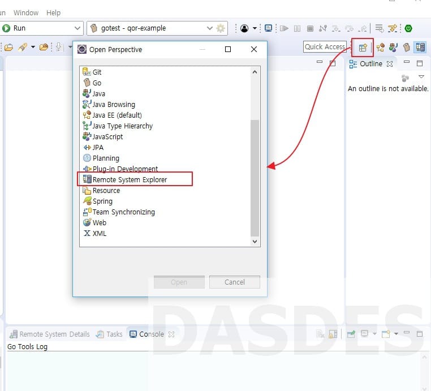Click the Drop To Frame icon

(380, 28)
